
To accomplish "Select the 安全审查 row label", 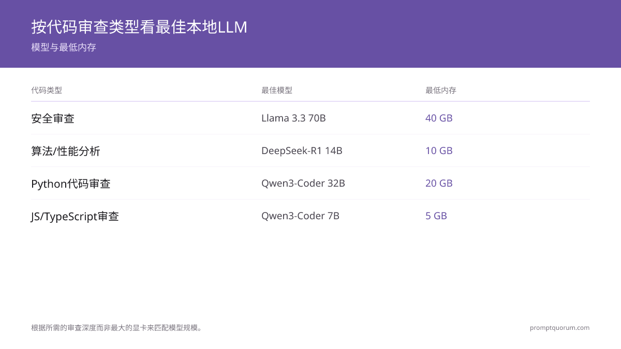I will (53, 118).
